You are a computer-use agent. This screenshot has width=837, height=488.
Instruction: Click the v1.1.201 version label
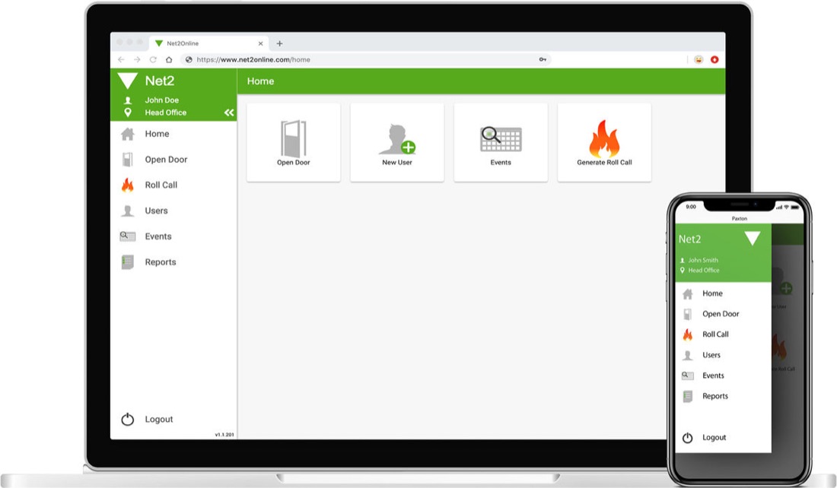pyautogui.click(x=224, y=435)
